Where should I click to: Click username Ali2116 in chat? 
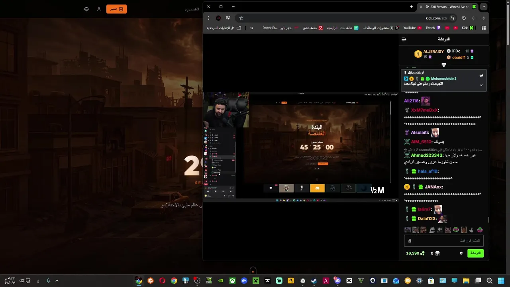coord(411,101)
